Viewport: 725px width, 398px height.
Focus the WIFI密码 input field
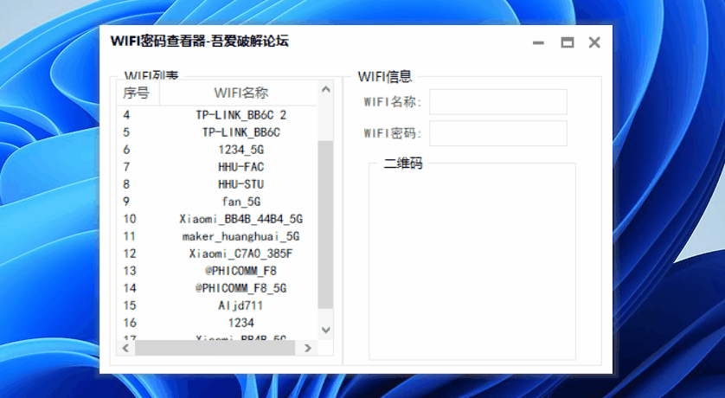(498, 133)
